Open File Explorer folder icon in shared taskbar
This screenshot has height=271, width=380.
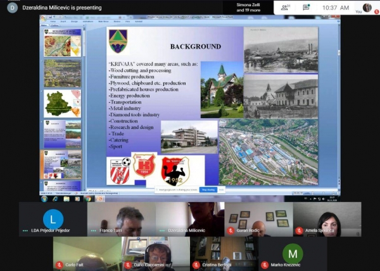point(66,199)
